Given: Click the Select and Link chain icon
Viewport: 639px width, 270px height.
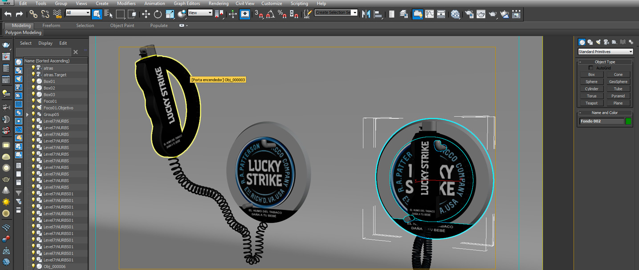Looking at the screenshot, I should pos(33,14).
